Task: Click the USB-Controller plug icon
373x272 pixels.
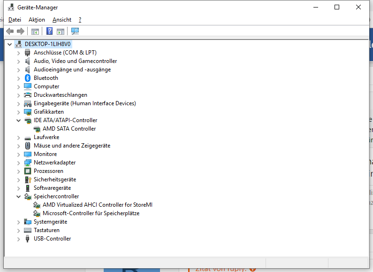Action: 28,239
